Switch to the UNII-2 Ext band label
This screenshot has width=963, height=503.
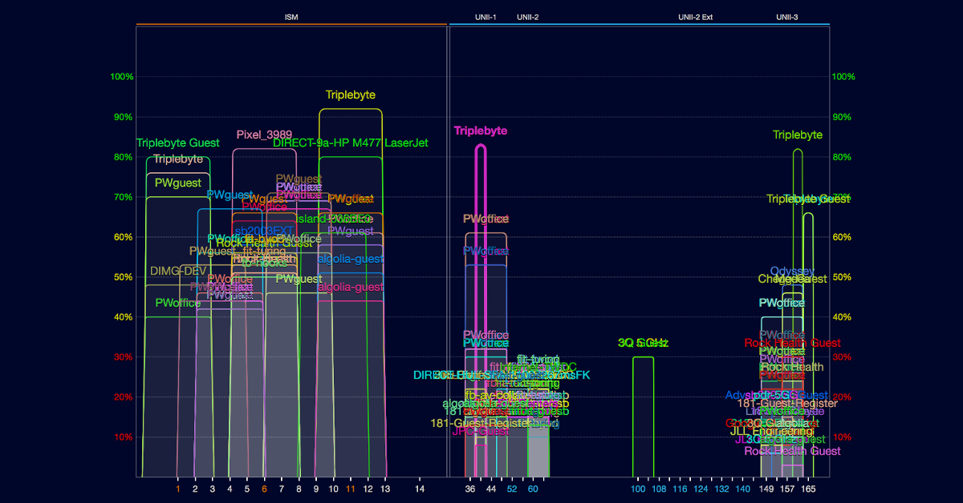pos(694,17)
